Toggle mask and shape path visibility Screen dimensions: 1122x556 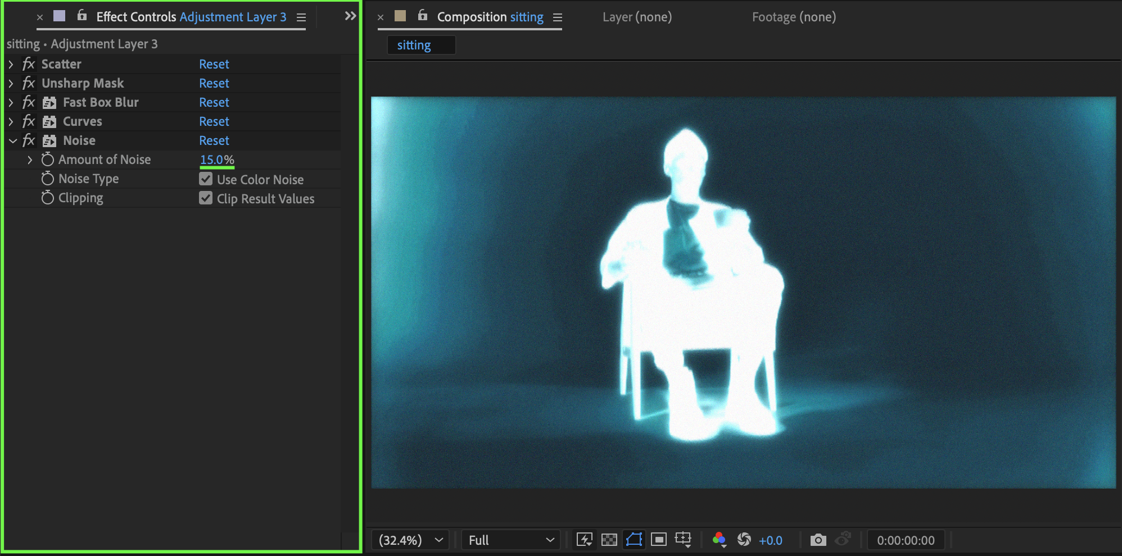tap(634, 540)
